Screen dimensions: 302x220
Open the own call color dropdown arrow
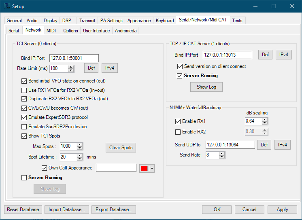152,168
